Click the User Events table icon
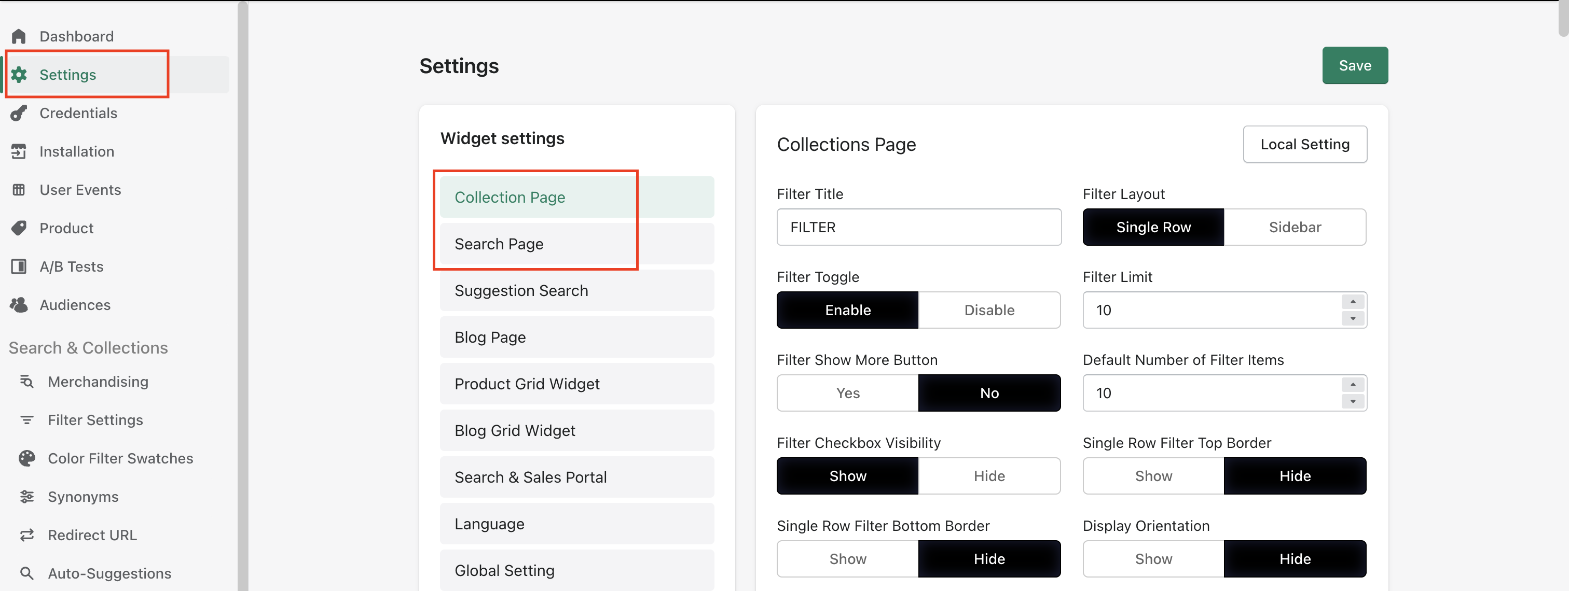Viewport: 1569px width, 591px height. pyautogui.click(x=19, y=190)
